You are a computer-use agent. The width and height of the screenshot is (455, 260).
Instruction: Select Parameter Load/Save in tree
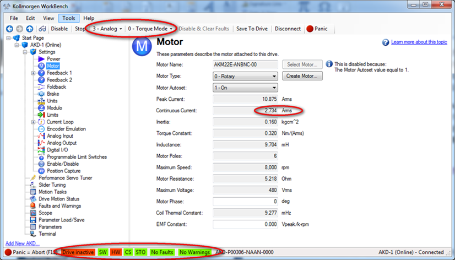coord(62,220)
